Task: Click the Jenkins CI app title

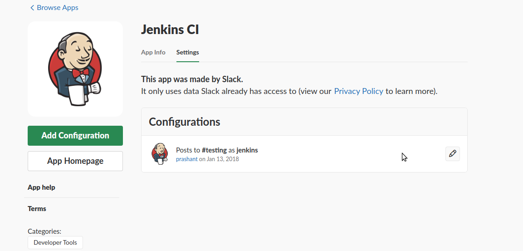Action: (170, 30)
